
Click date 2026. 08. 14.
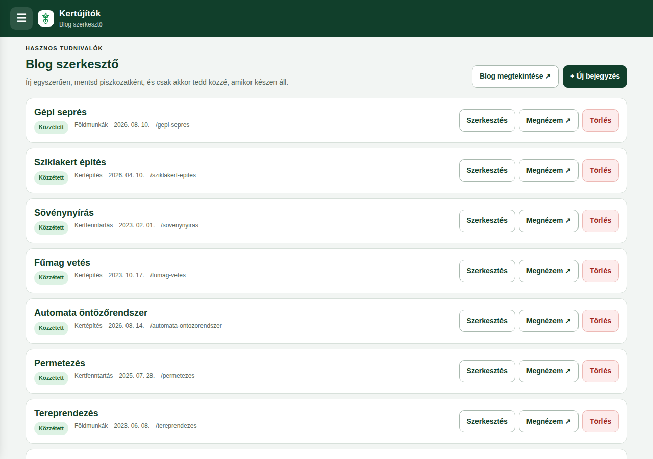[126, 326]
